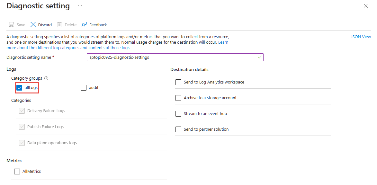Check Archive to a storage account
The width and height of the screenshot is (377, 185).
178,98
